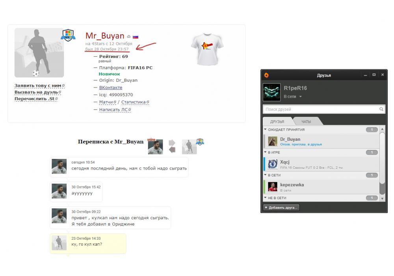
Task: Switch to the 'ДРУЗЬЯ' tab
Action: pyautogui.click(x=277, y=121)
